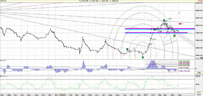Select the upper magenta support band
This screenshot has height=96, width=203.
pyautogui.click(x=160, y=29)
